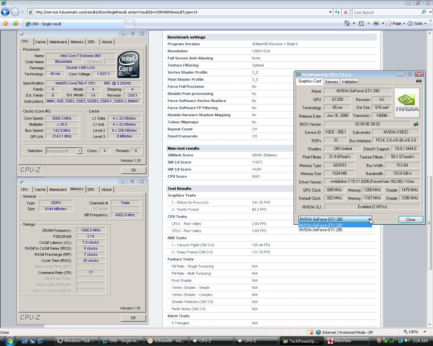Open a new blank browser tab
The height and width of the screenshot is (346, 433).
click(x=130, y=24)
